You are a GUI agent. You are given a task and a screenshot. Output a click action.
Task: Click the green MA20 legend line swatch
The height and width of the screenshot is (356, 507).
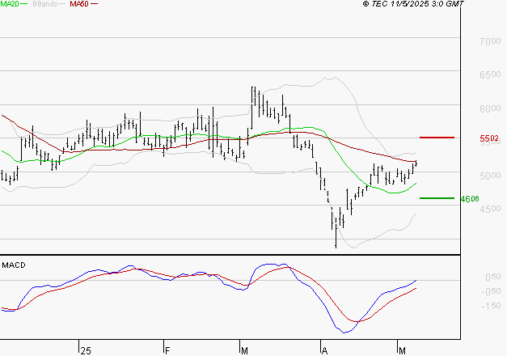(27, 5)
